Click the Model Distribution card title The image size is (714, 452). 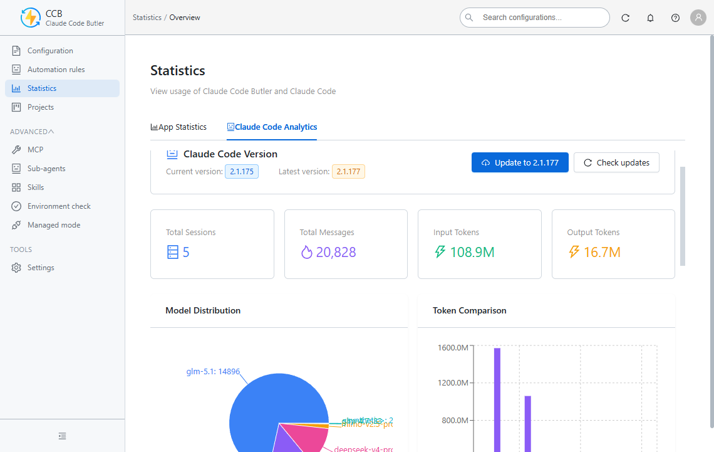(203, 310)
